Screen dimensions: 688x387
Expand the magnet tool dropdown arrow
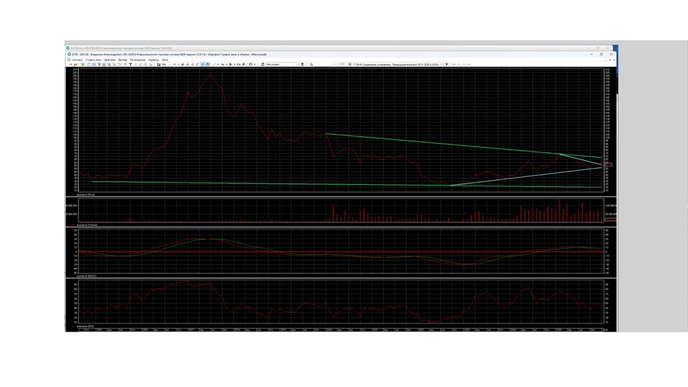255,64
